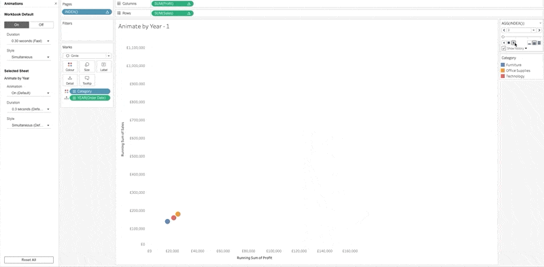Toggle the Show history checkbox
Screen dimensions: 544x267
click(504, 48)
